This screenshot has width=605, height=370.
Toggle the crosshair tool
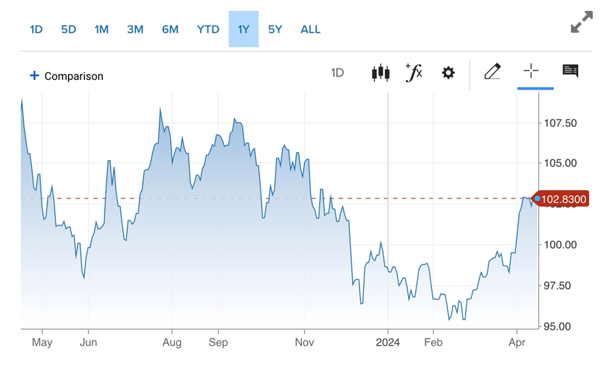531,71
